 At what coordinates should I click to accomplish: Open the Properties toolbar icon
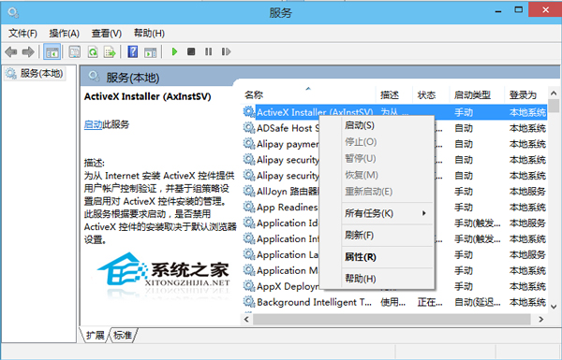click(75, 51)
